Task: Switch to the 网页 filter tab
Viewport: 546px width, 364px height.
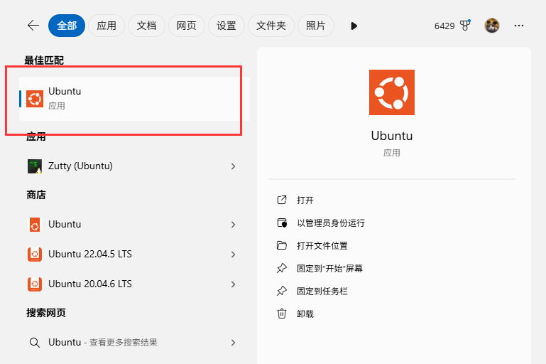Action: tap(186, 26)
